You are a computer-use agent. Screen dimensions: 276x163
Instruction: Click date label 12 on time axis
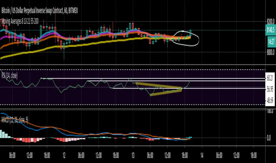click(64, 155)
